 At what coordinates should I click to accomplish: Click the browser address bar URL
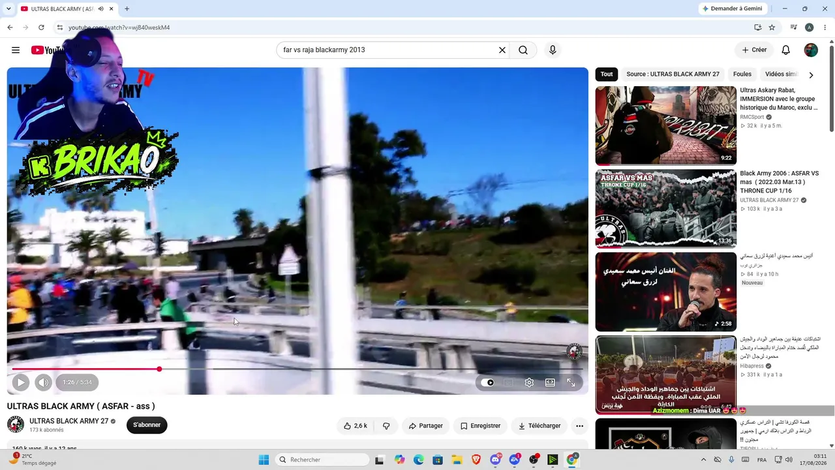click(x=119, y=27)
